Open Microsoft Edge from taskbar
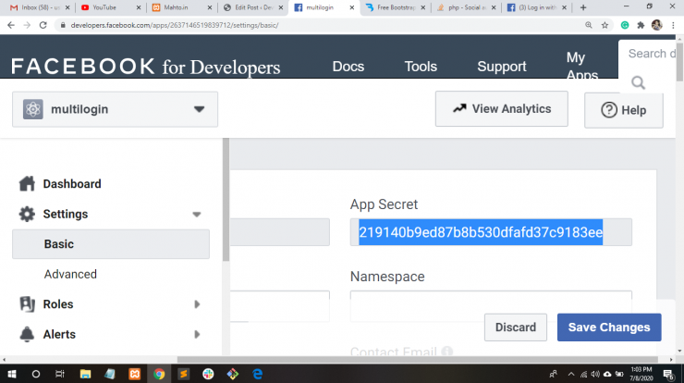Viewport: 684px width, 383px height. click(257, 375)
